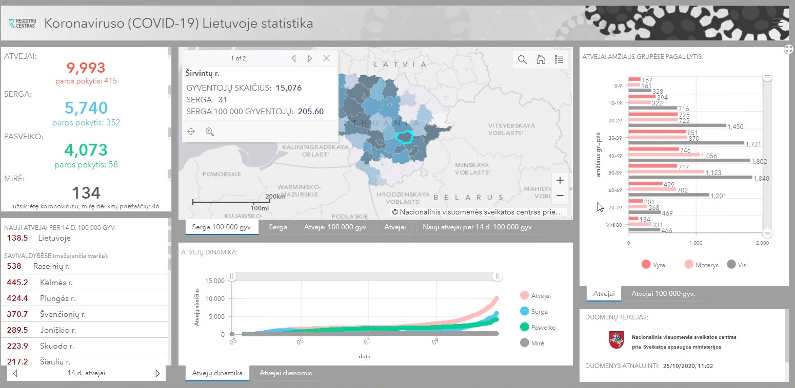The image size is (795, 388).
Task: Open the map legend list icon
Action: click(559, 60)
